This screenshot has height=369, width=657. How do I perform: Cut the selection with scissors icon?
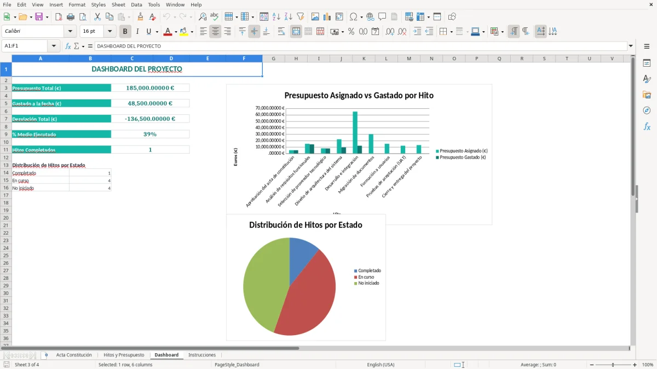(97, 17)
